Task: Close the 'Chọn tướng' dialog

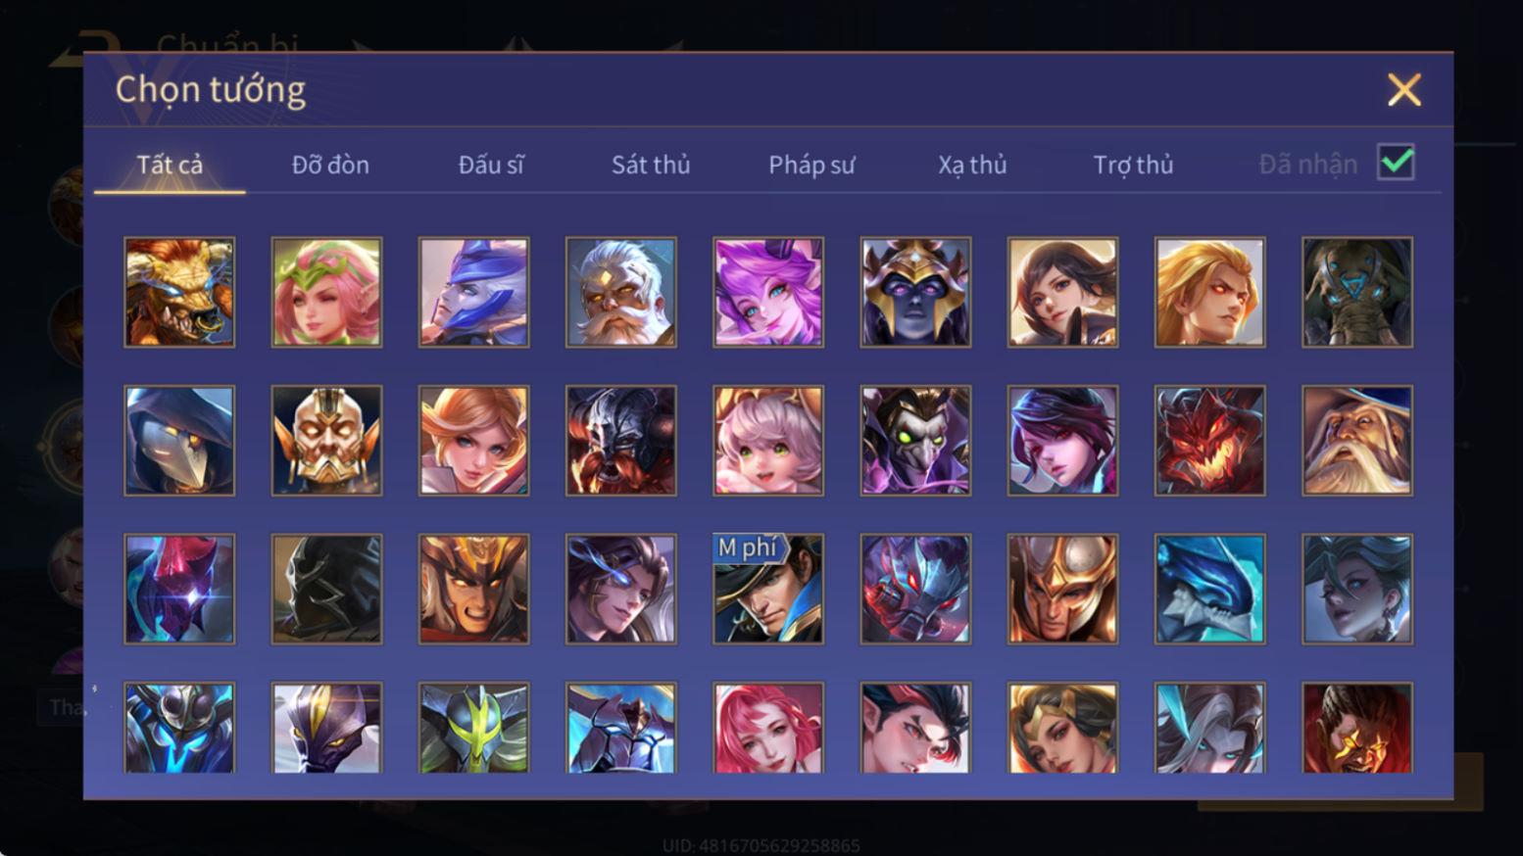Action: (x=1403, y=90)
